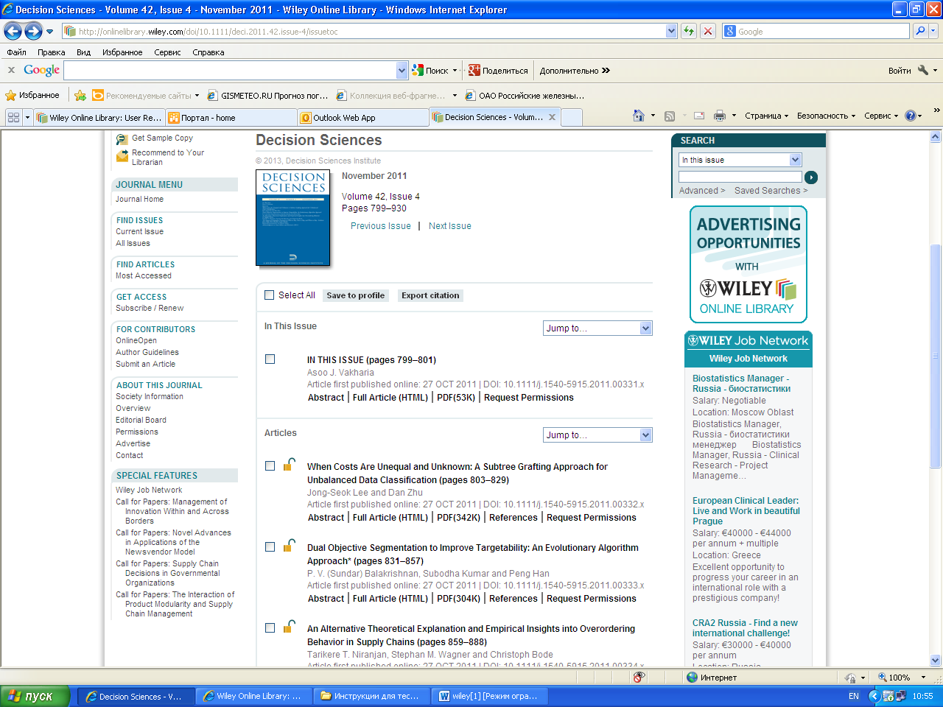Open PDF(342K) of When Costs Are Unequal
Image resolution: width=943 pixels, height=707 pixels.
click(458, 518)
